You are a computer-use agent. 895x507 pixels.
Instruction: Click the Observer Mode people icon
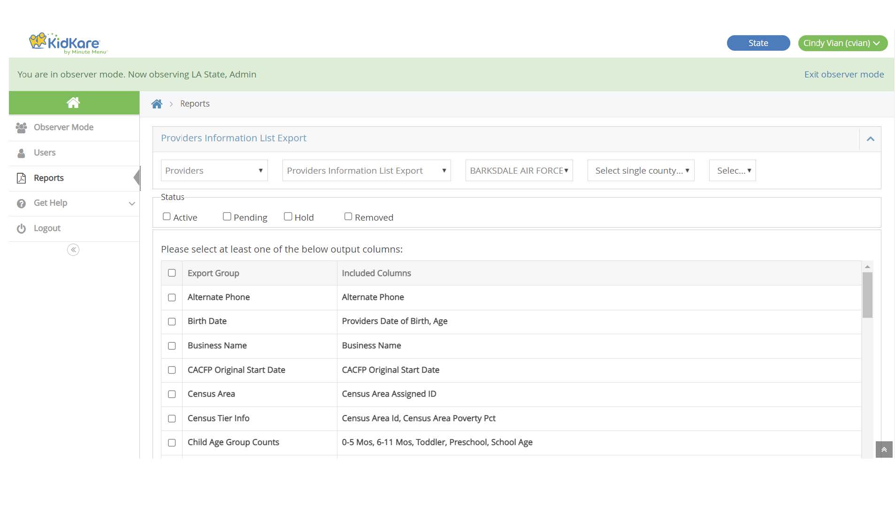[x=21, y=128]
